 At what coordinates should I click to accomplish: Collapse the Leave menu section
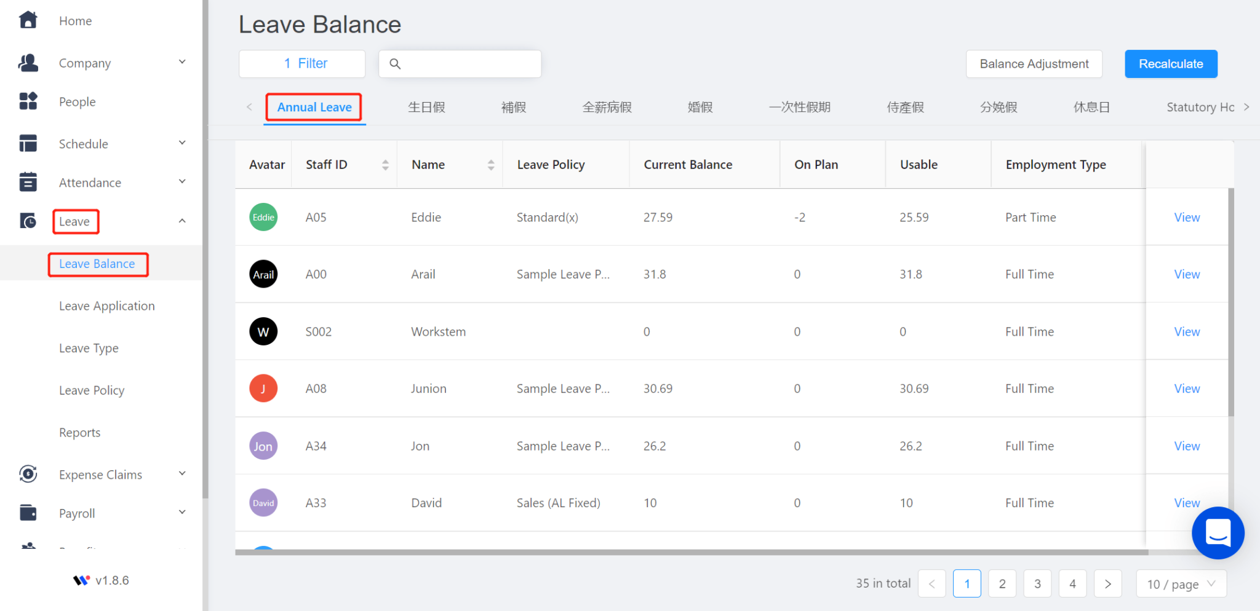click(x=182, y=221)
